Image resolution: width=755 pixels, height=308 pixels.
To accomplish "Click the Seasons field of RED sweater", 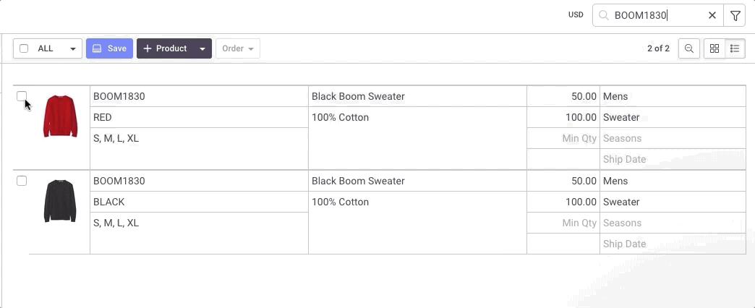I will click(x=673, y=139).
